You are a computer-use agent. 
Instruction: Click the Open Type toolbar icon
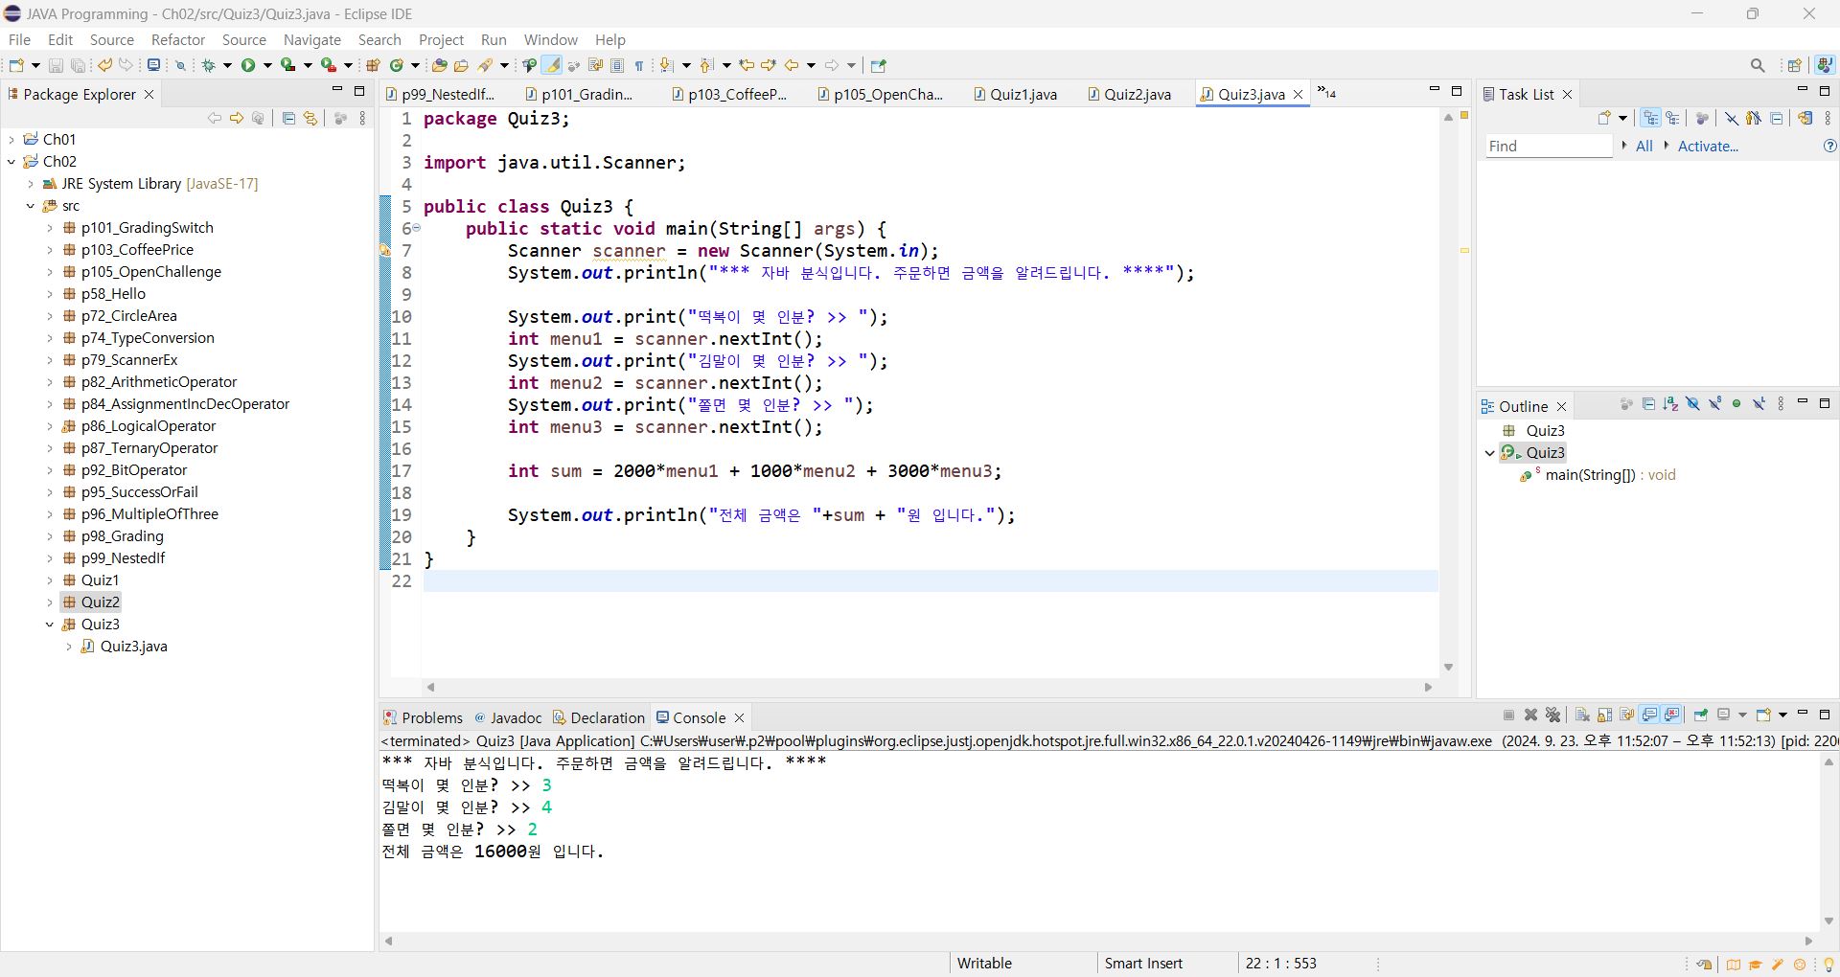coord(440,65)
